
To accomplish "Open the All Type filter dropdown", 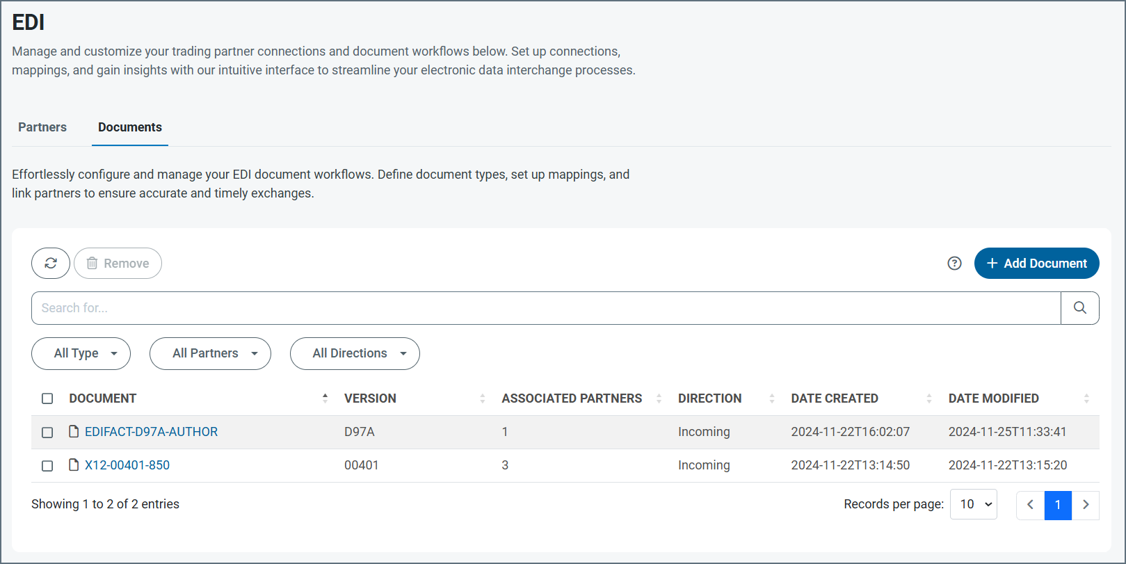I will 81,353.
